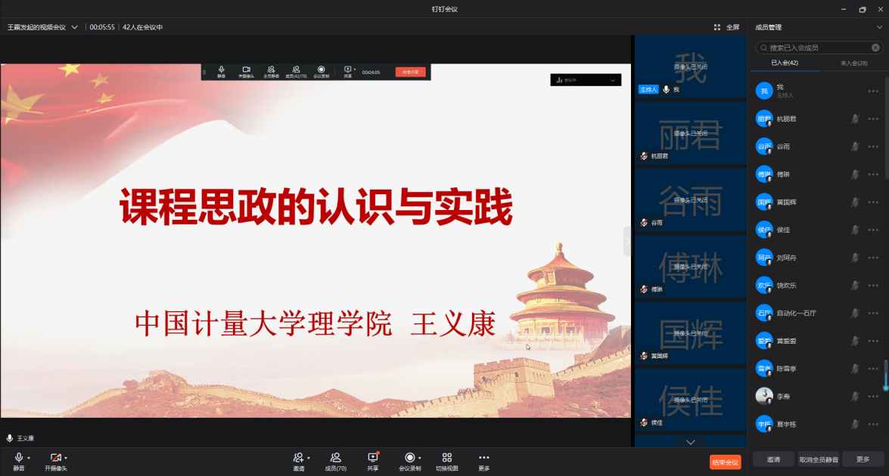Select the 国辉 video tile
The image size is (889, 476).
690,333
